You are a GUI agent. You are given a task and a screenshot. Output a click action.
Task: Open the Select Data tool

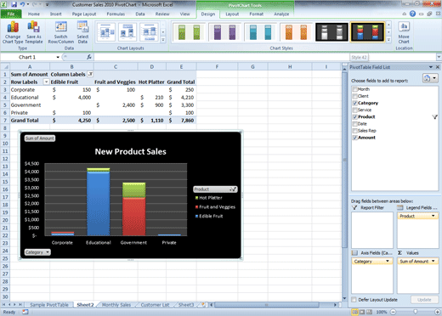(x=82, y=32)
